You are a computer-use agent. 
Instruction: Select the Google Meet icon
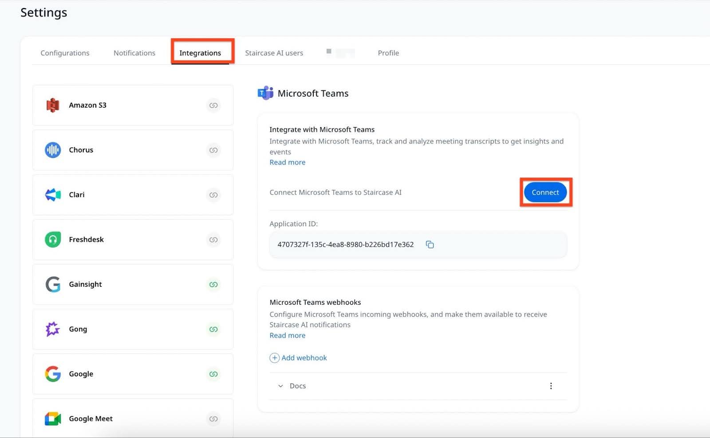click(52, 419)
